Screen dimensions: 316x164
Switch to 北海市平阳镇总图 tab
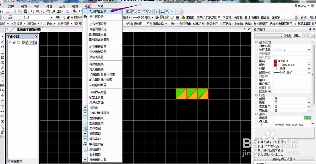[29, 29]
